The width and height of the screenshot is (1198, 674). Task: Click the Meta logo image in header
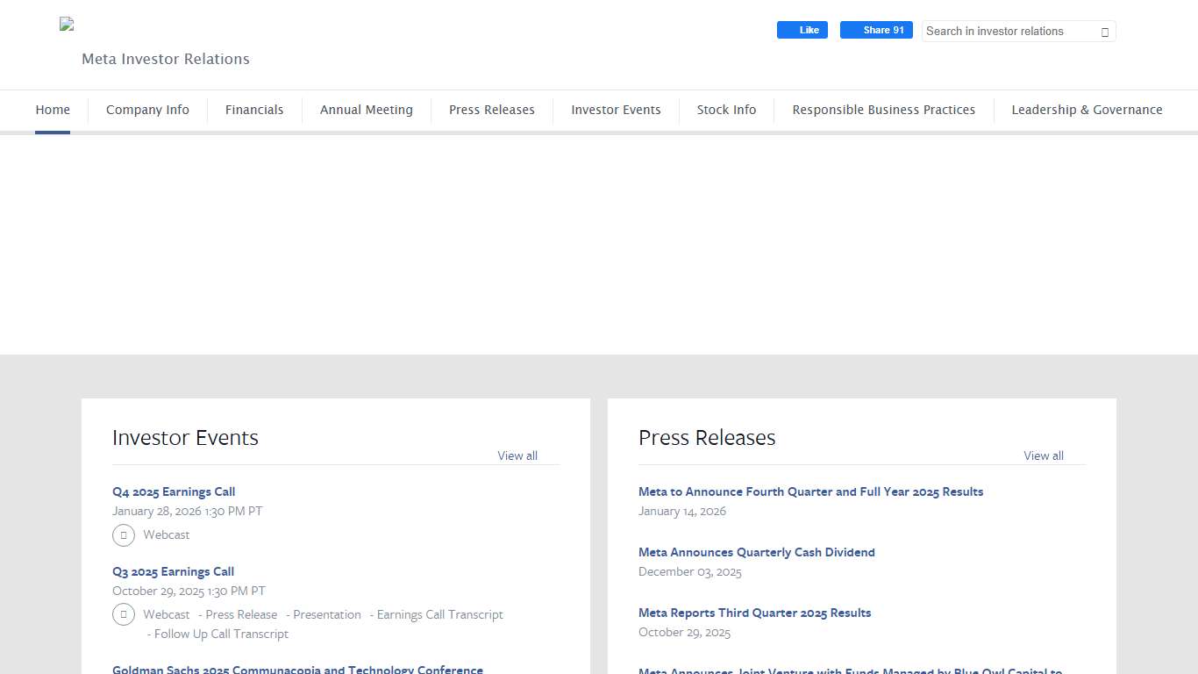pyautogui.click(x=67, y=25)
